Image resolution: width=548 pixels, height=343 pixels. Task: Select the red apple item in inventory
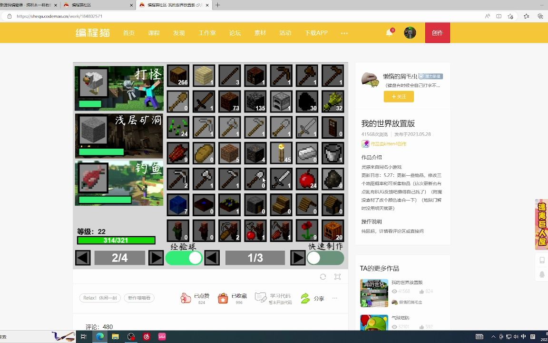307,178
